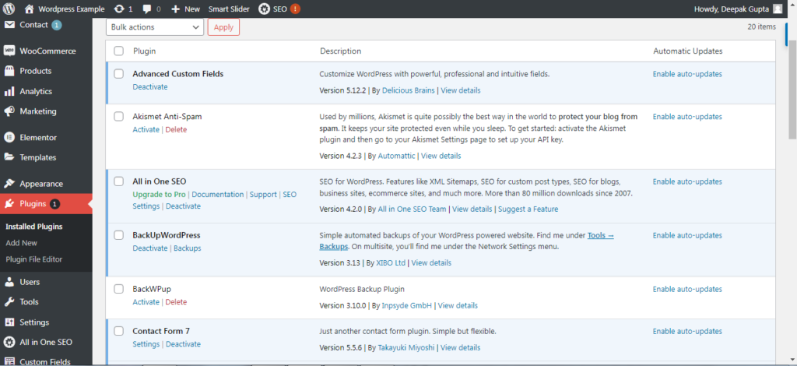Open the Bulk actions dropdown
This screenshot has height=366, width=797.
pos(154,27)
